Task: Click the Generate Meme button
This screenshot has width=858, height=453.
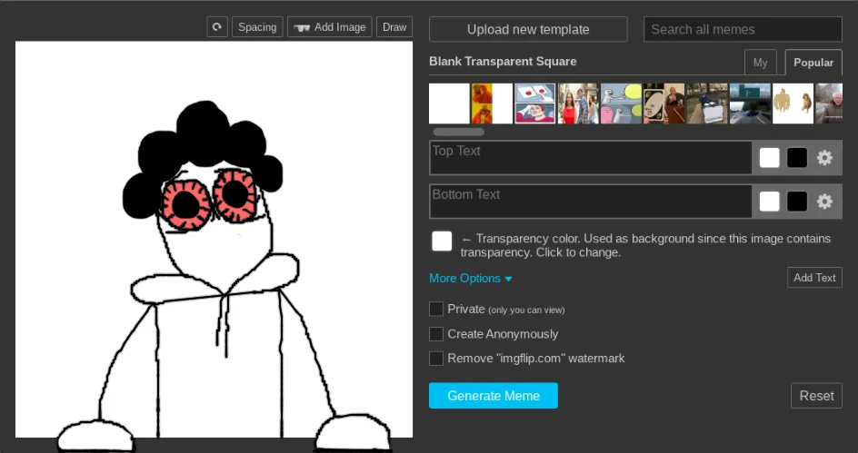Action: [x=494, y=396]
